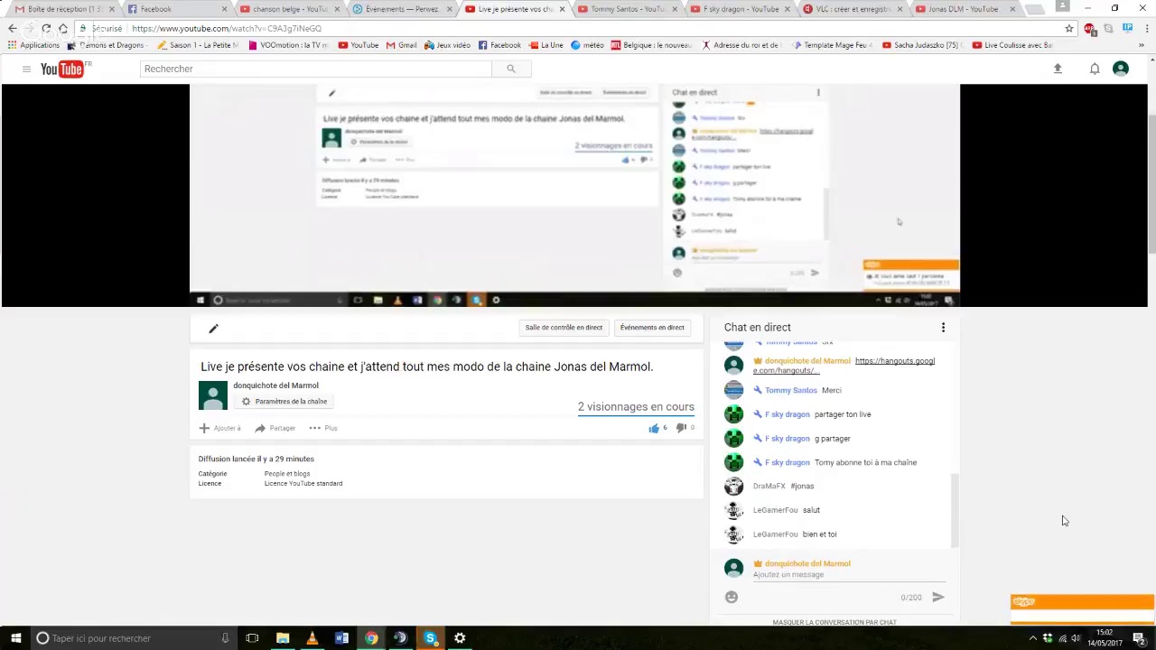
Task: Open Task View on the taskbar
Action: tap(252, 638)
